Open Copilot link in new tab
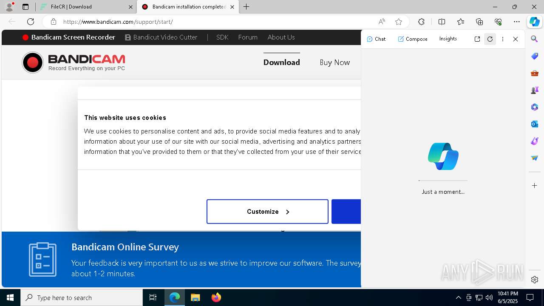This screenshot has height=306, width=544. [x=477, y=39]
